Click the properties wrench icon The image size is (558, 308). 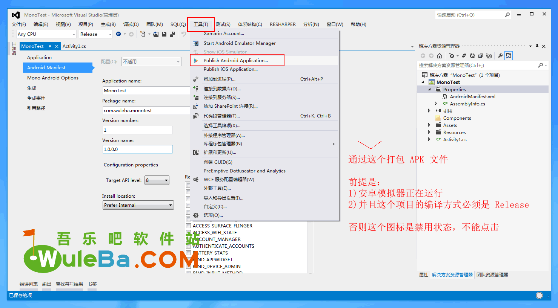(x=500, y=56)
